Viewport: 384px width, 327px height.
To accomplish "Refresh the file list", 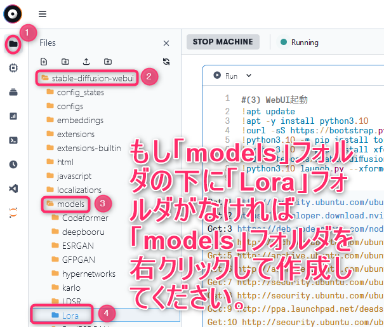I will (166, 62).
